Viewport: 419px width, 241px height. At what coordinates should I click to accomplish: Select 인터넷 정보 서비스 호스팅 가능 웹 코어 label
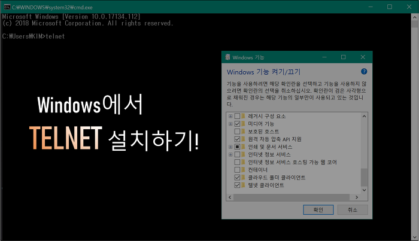(292, 162)
